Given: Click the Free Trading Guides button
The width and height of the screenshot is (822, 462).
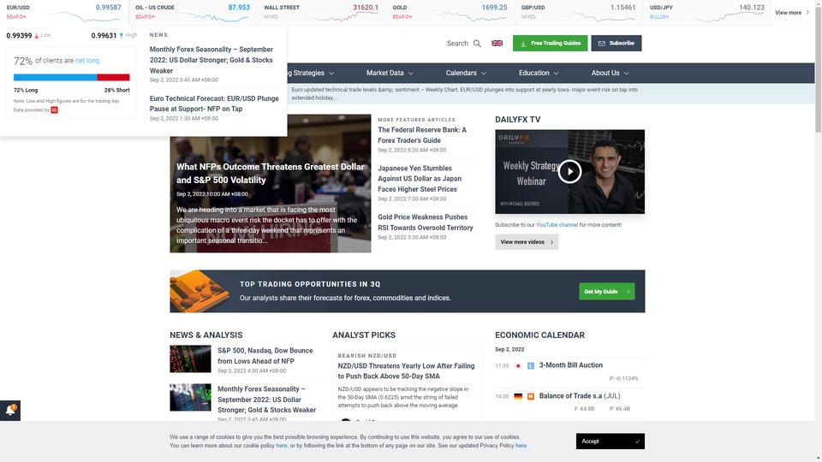Looking at the screenshot, I should tap(550, 44).
